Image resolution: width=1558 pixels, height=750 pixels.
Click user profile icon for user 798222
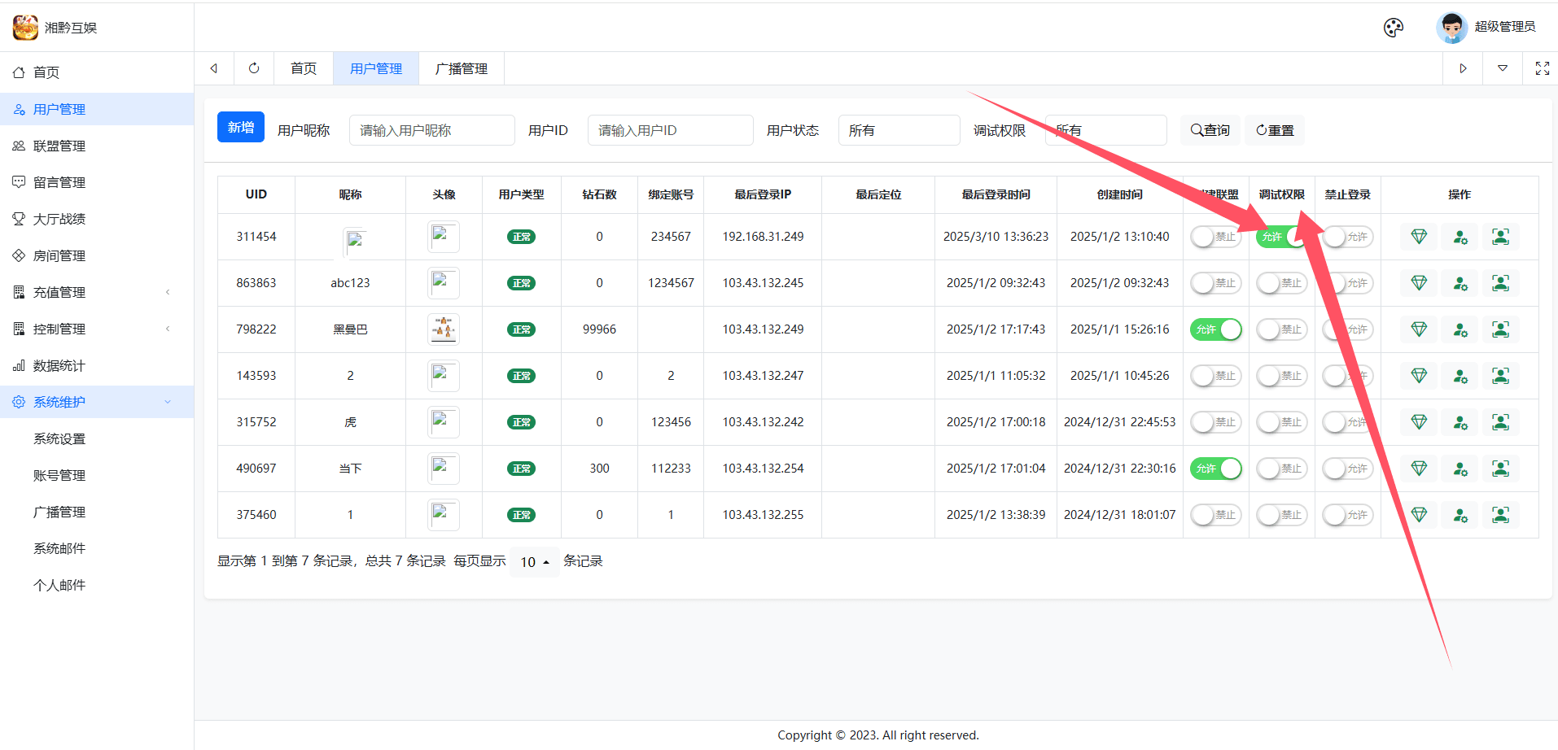[1500, 329]
